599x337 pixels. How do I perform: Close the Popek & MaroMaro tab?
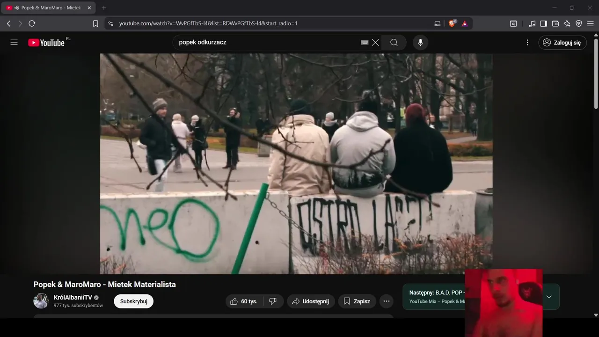click(x=89, y=8)
